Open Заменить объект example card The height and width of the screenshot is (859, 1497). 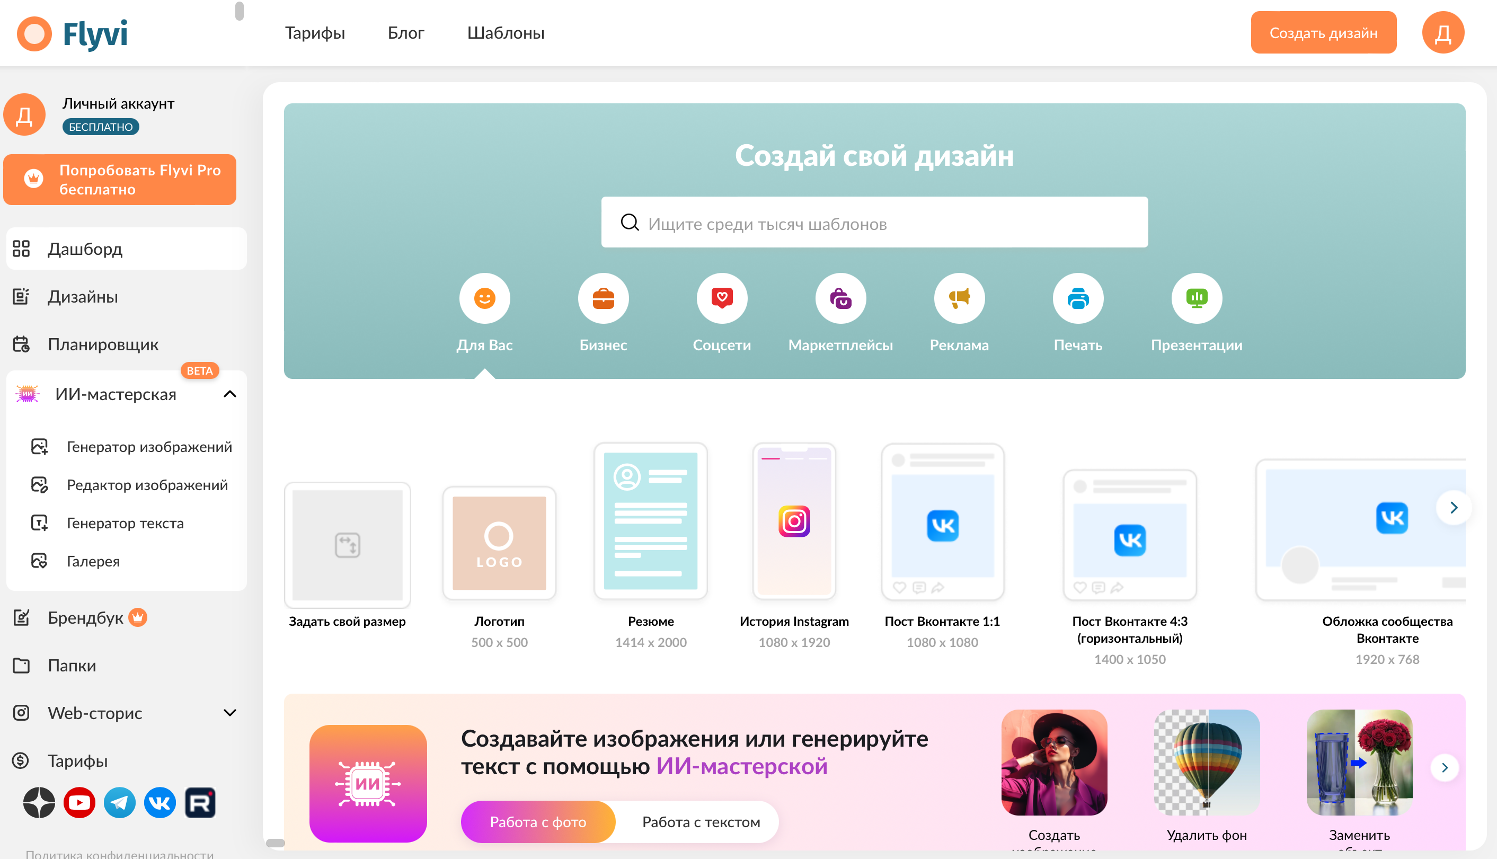(1359, 762)
